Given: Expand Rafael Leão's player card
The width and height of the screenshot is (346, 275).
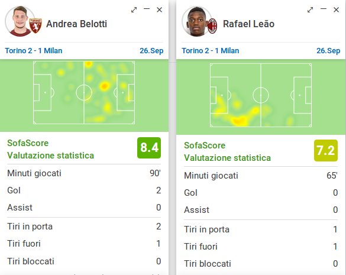Looking at the screenshot, I should tap(311, 9).
